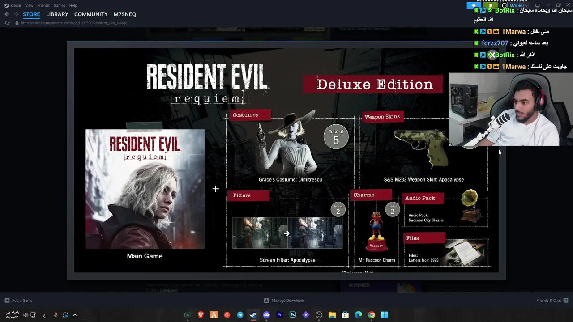
Task: Click the Steam logo in the menu bar
Action: 6,5
